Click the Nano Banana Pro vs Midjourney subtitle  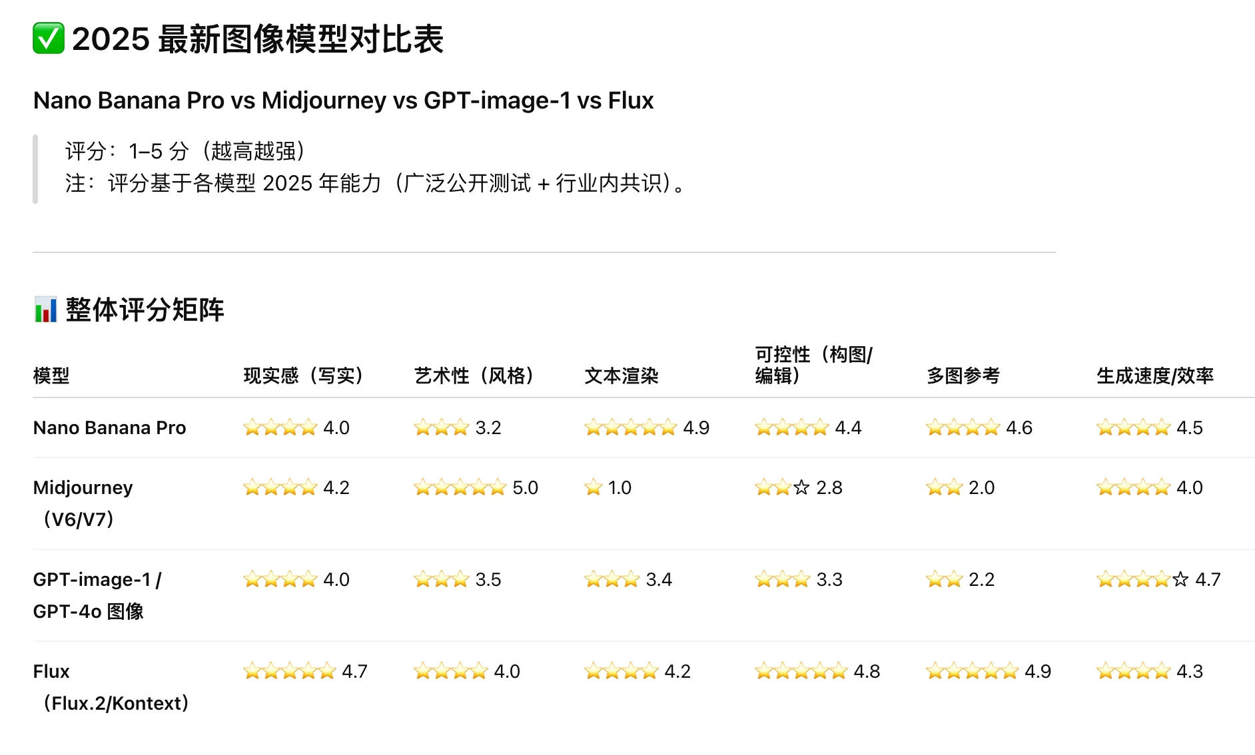coord(343,101)
